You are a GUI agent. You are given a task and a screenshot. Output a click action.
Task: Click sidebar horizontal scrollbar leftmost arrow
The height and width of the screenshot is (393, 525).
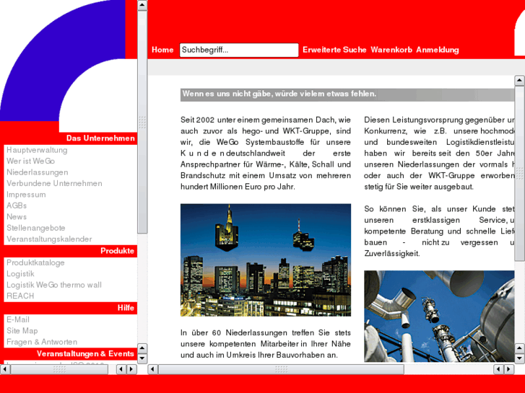(x=5, y=369)
